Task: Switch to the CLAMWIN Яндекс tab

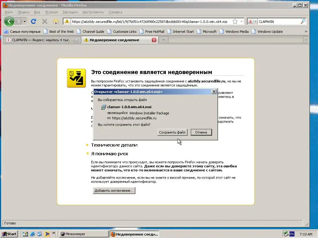Action: click(x=42, y=40)
